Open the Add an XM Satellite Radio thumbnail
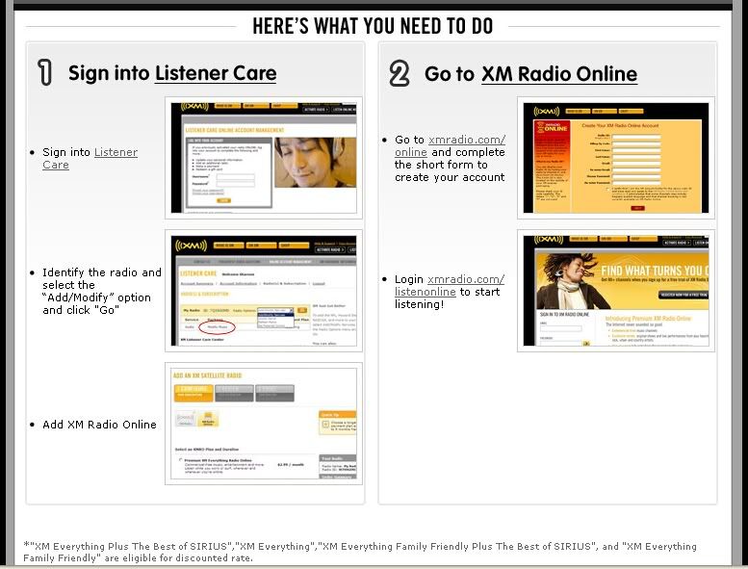748x569 pixels. tap(264, 423)
